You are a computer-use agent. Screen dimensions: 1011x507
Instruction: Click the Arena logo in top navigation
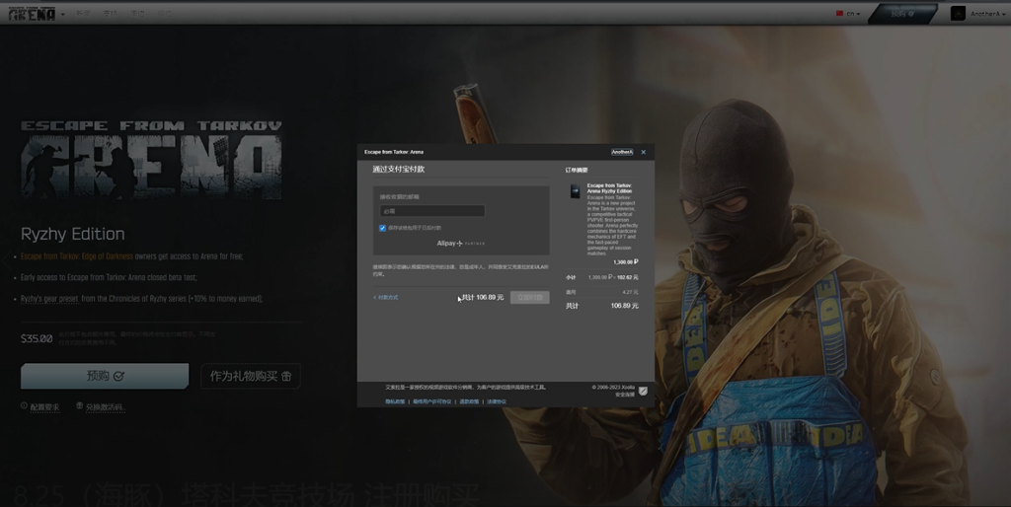click(31, 14)
